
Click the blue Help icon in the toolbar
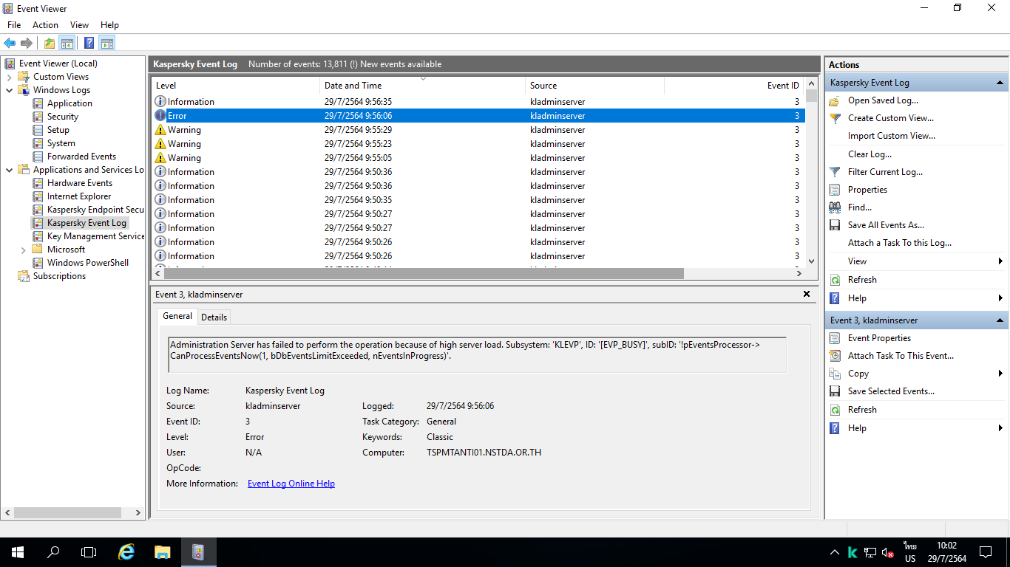tap(89, 43)
